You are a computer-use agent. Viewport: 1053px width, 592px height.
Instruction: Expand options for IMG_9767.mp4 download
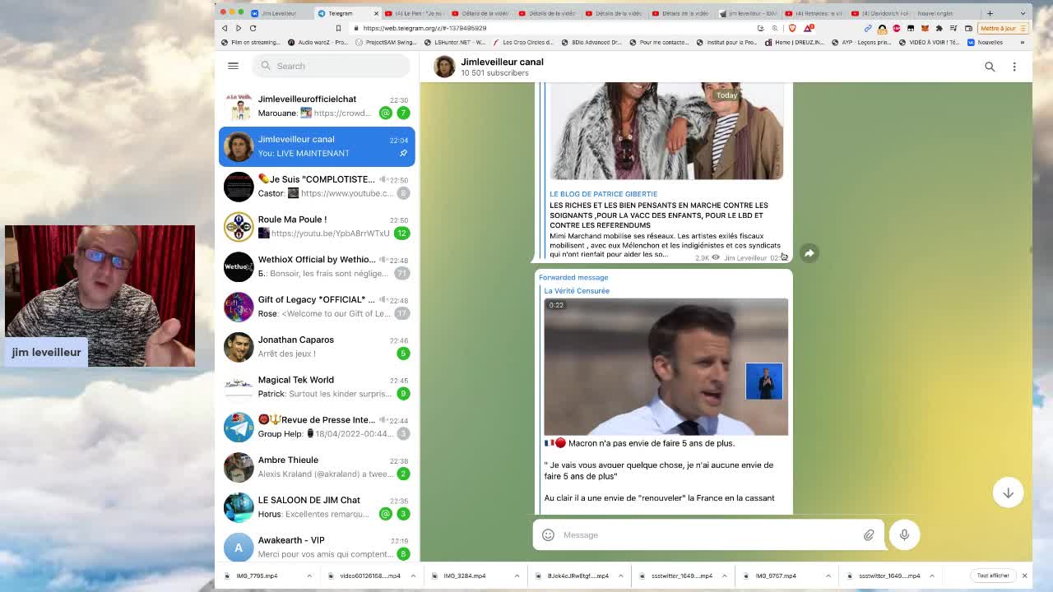828,576
